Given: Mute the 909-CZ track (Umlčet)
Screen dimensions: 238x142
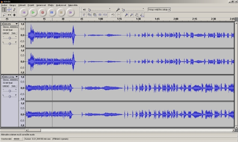Looking at the screenshot, I should [6, 86].
